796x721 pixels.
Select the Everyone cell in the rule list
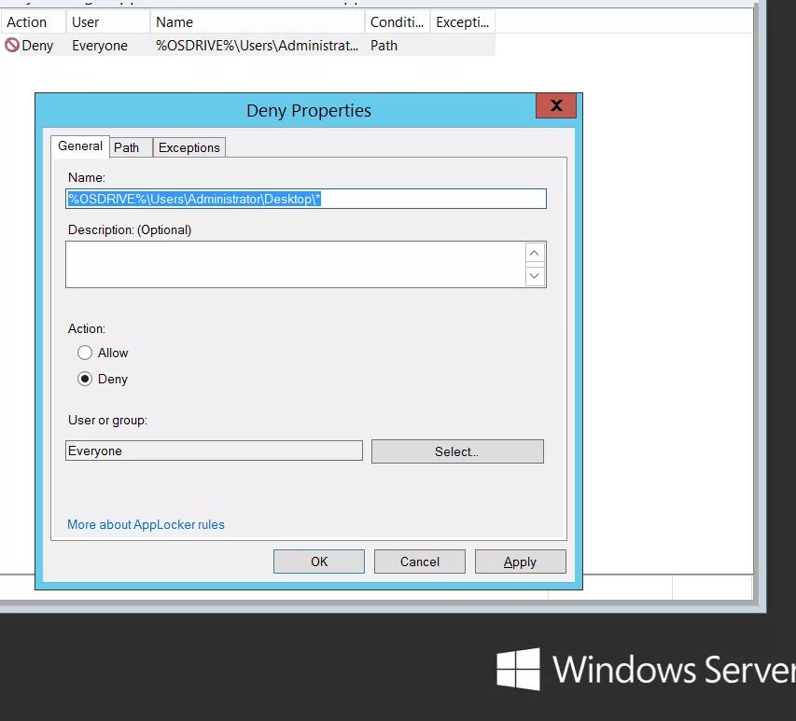100,46
